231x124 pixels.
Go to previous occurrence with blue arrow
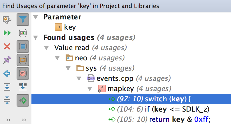click(x=7, y=73)
